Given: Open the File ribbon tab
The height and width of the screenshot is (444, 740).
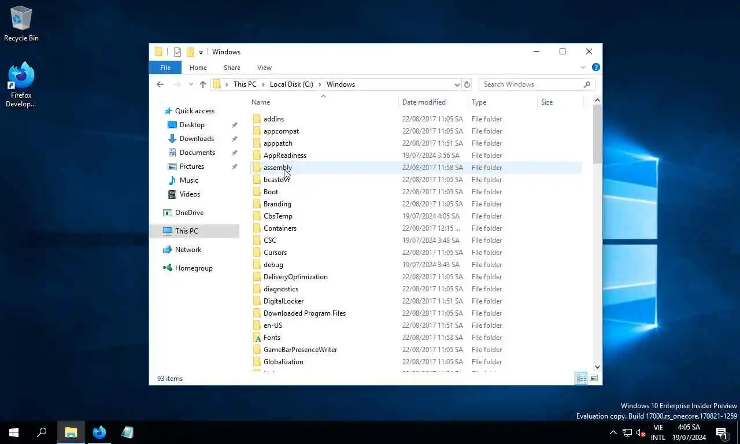Looking at the screenshot, I should (x=165, y=68).
